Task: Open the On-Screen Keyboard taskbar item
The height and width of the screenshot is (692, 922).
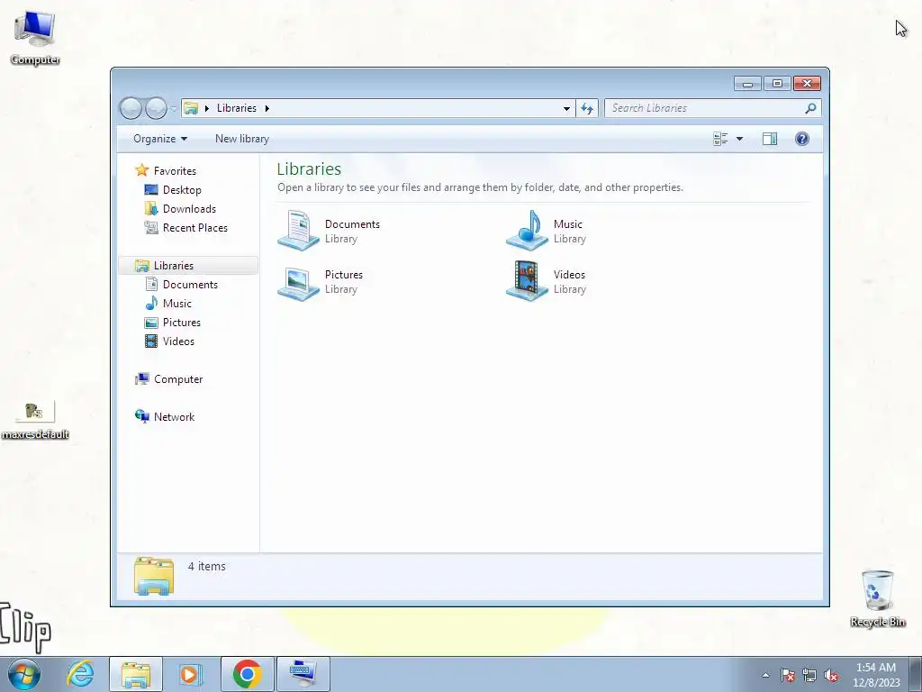Action: [x=303, y=674]
